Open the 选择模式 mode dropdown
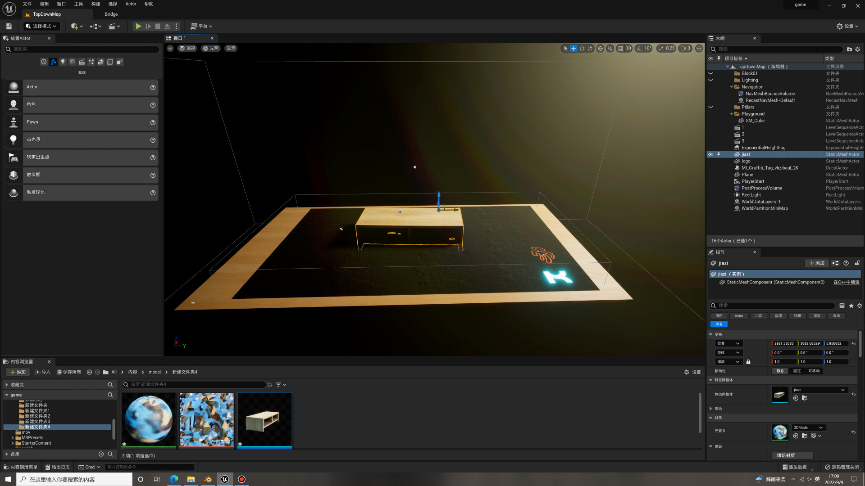 41,26
